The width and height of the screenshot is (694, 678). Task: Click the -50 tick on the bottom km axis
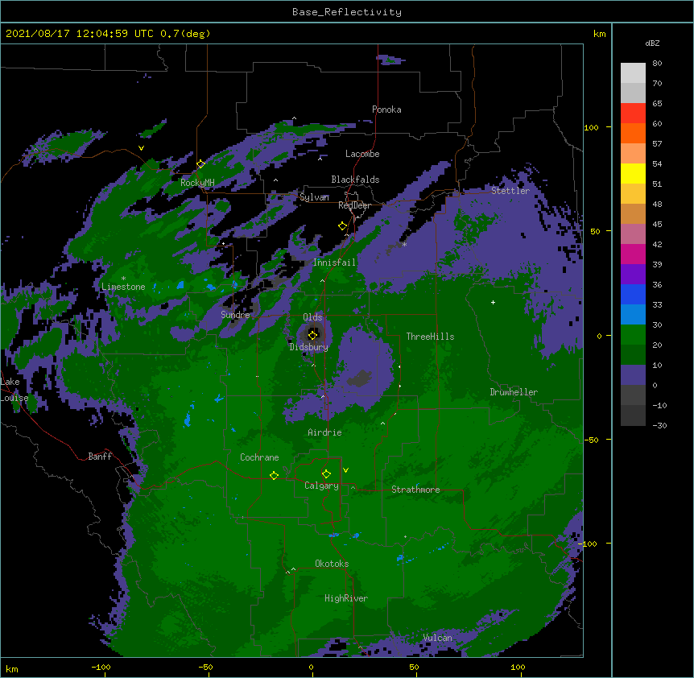coord(205,667)
